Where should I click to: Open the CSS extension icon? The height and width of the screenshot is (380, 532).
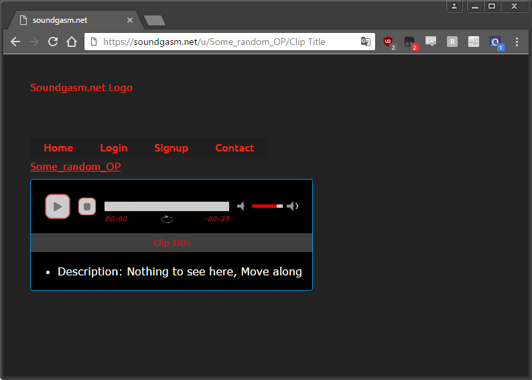(431, 42)
